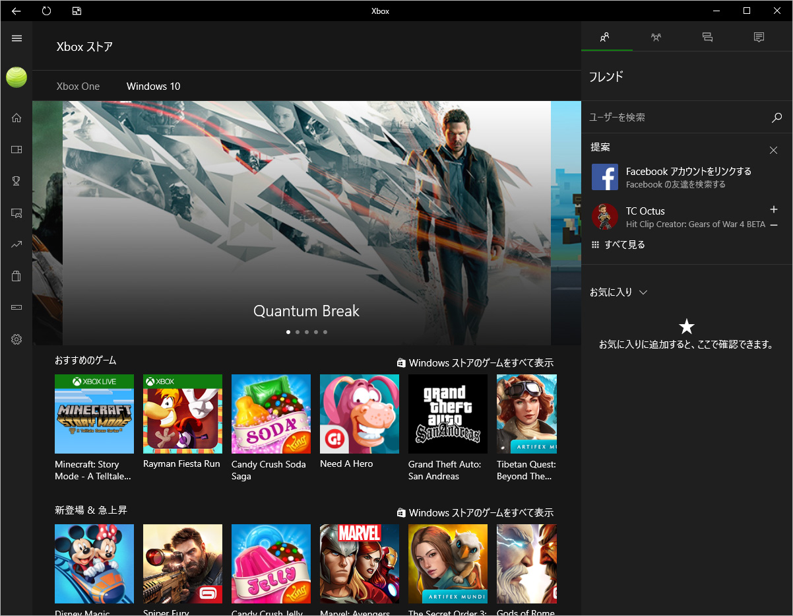
Task: Click the Facebook logo icon
Action: click(605, 177)
